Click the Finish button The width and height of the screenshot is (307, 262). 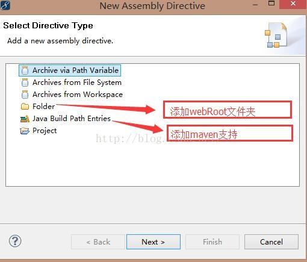pyautogui.click(x=212, y=242)
